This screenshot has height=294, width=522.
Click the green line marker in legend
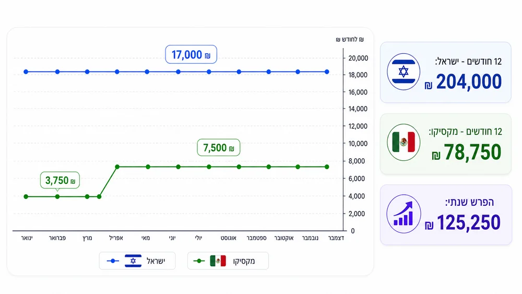point(199,261)
